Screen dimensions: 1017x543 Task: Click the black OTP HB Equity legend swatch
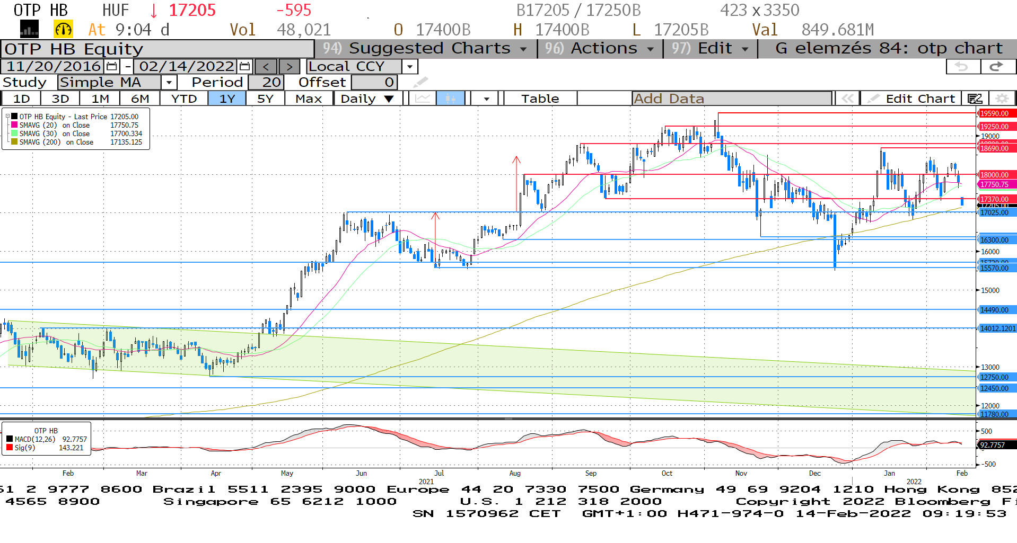point(14,117)
